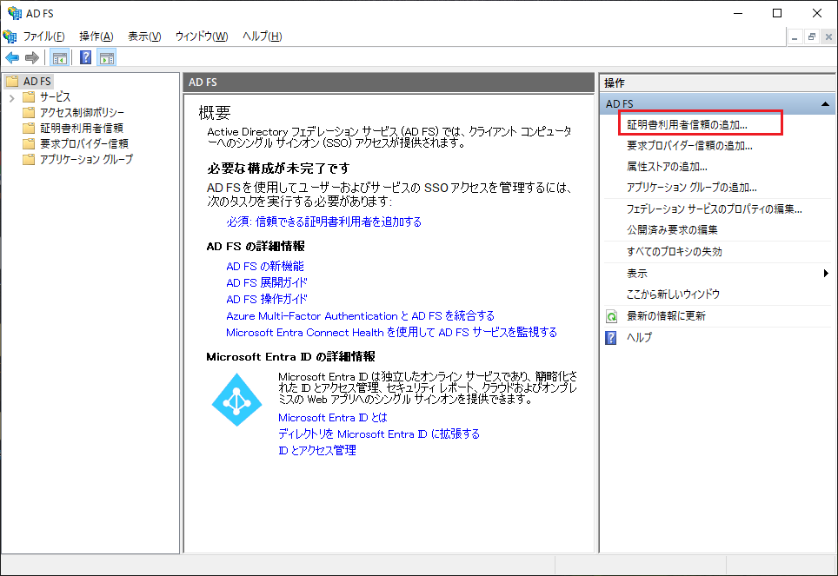Open the 表示(V) menu
Viewport: 838px width, 576px height.
coord(144,36)
